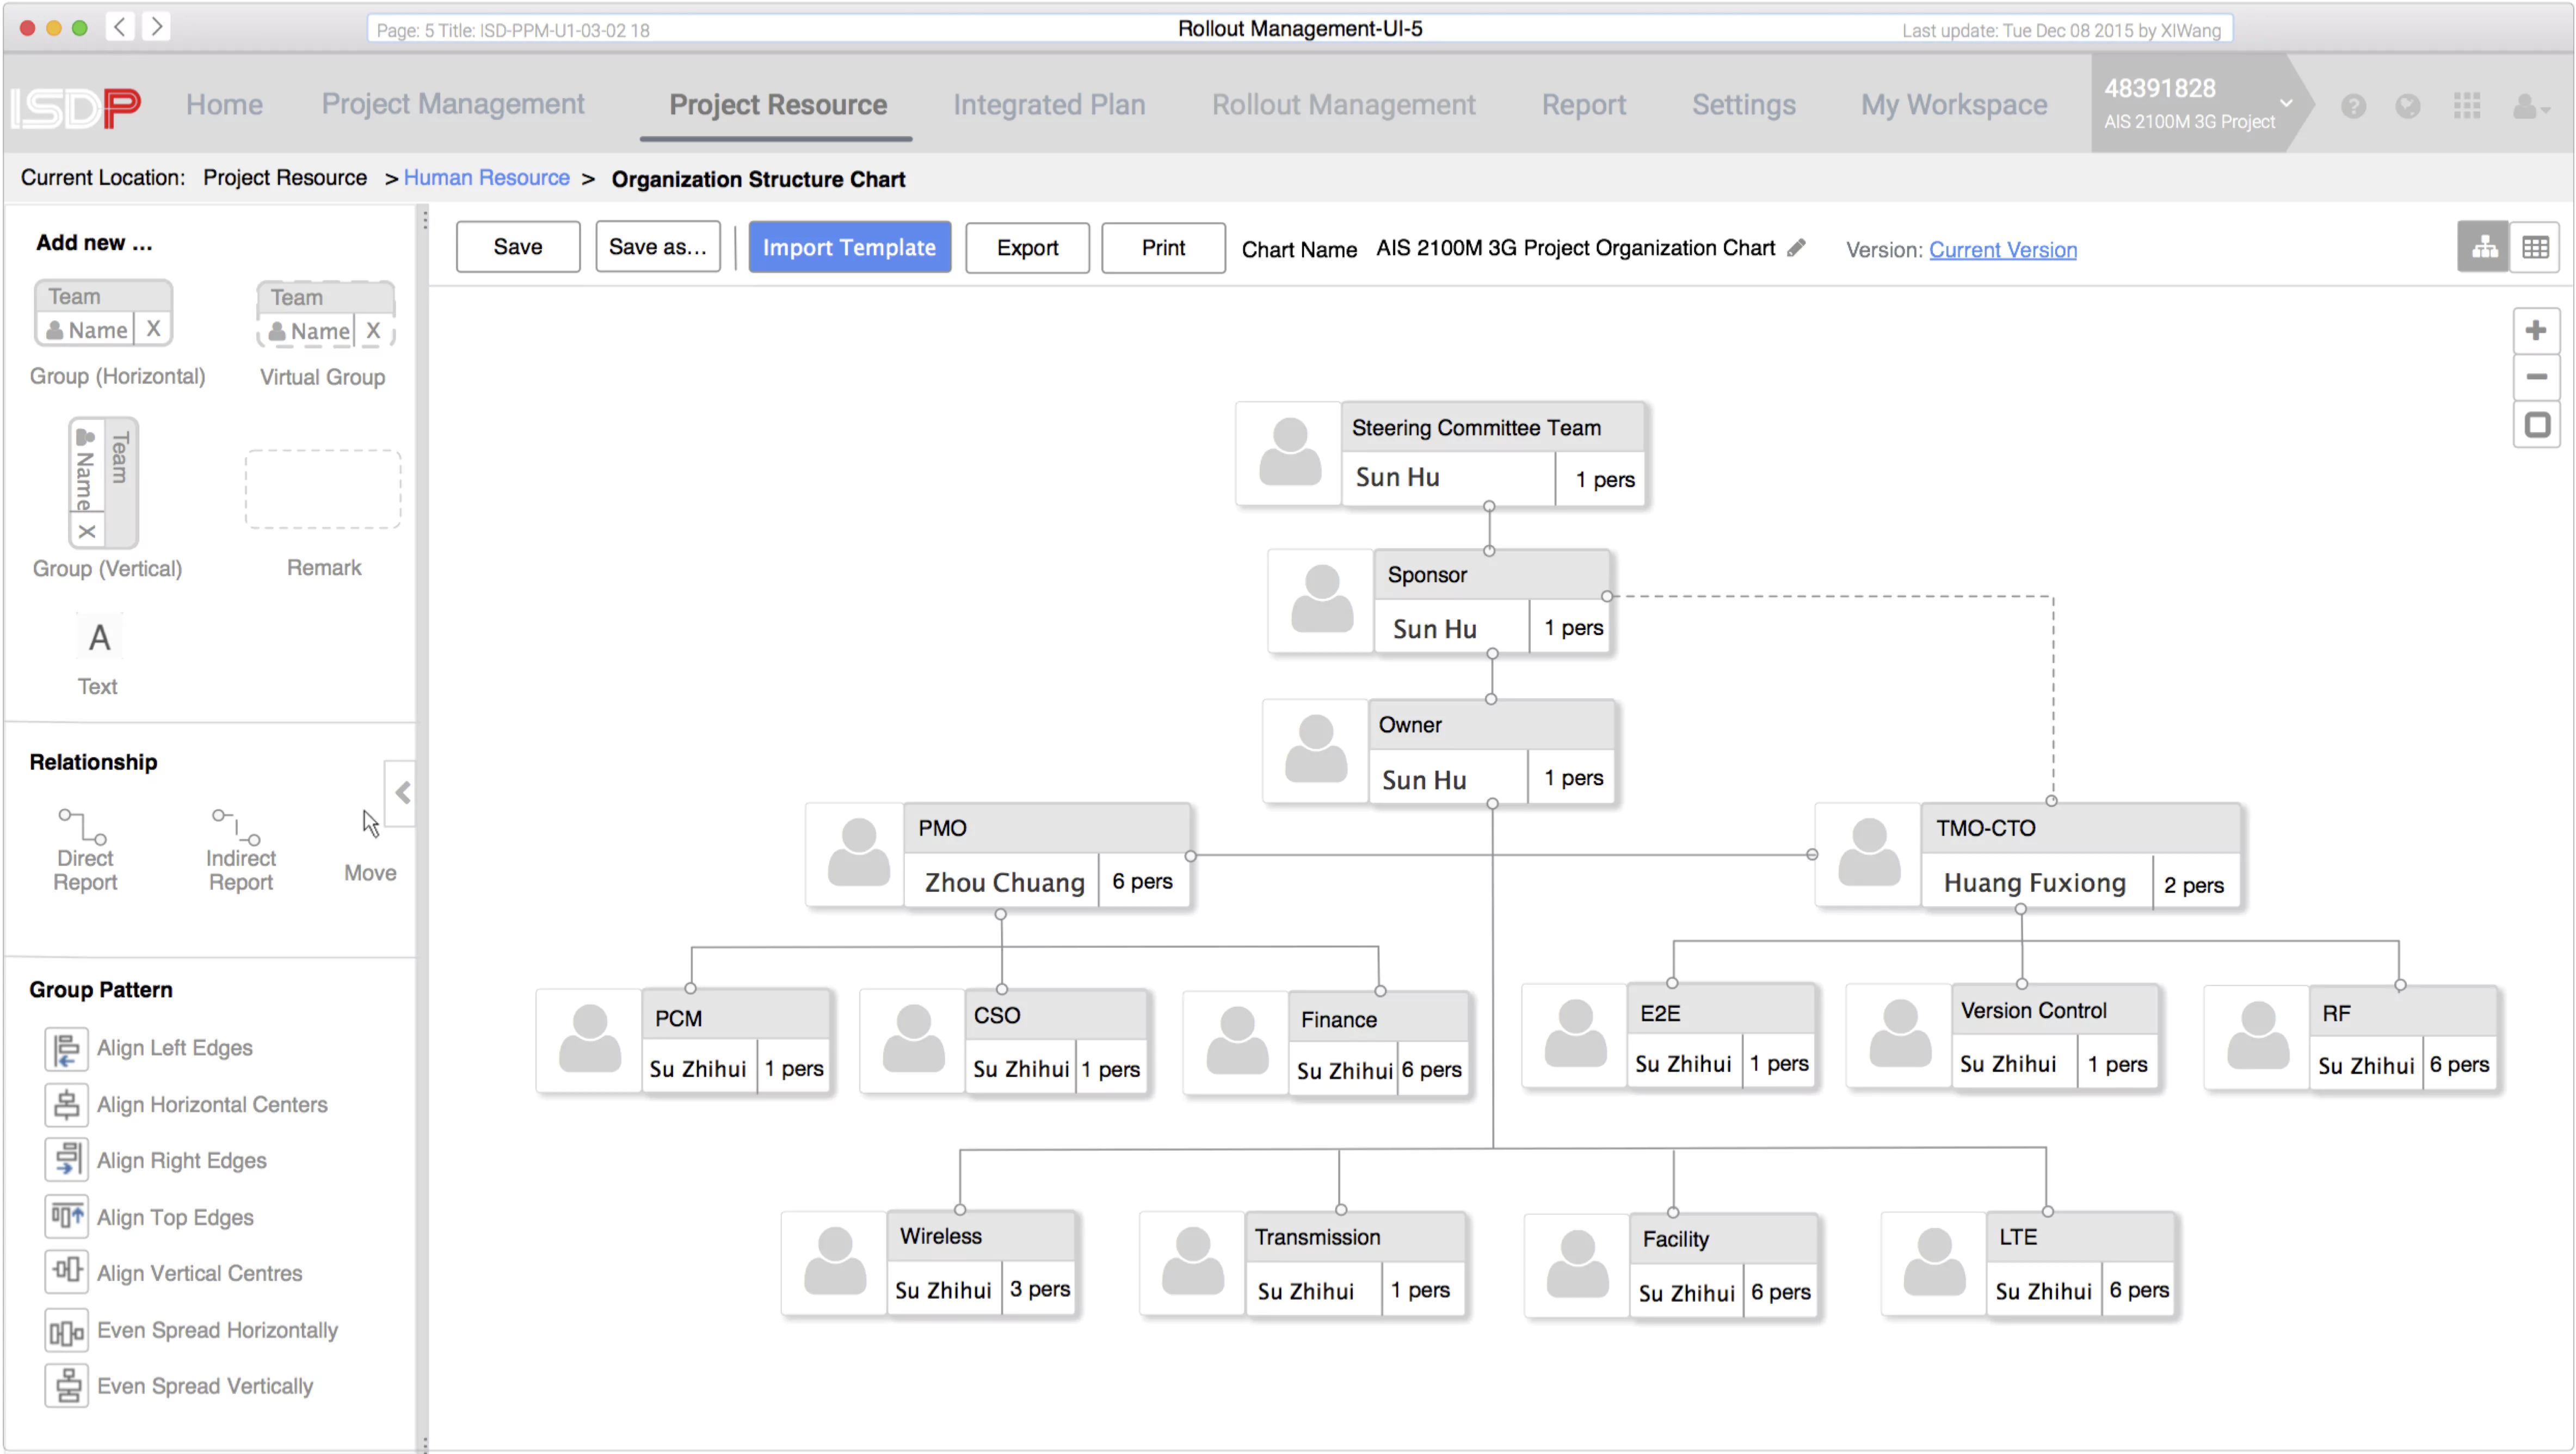Go to Integrated Plan tab
Screen dimensions: 2576x1454
[1048, 105]
